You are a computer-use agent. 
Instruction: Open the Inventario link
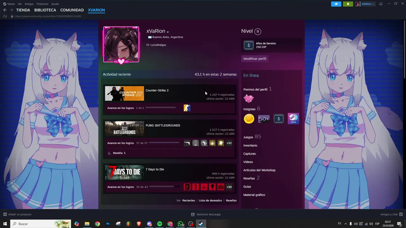point(250,145)
